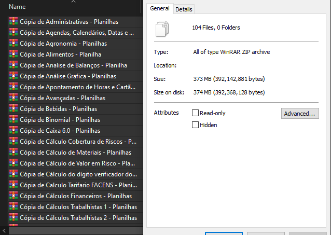Click the icon beside Cópia de Apontamento de Horas
Viewport: 331px width, 235px height.
coord(13,87)
